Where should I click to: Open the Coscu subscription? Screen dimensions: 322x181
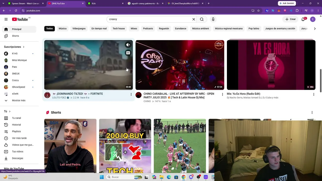pos(19,80)
